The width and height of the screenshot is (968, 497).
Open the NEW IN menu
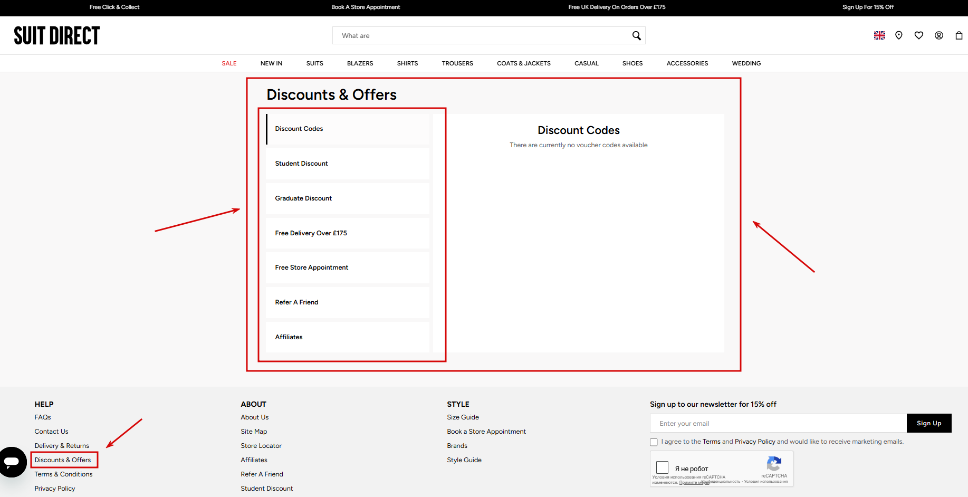(x=271, y=63)
